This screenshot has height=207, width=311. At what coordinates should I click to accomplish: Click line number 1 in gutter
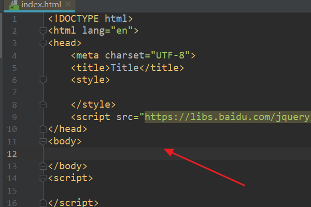click(x=15, y=19)
